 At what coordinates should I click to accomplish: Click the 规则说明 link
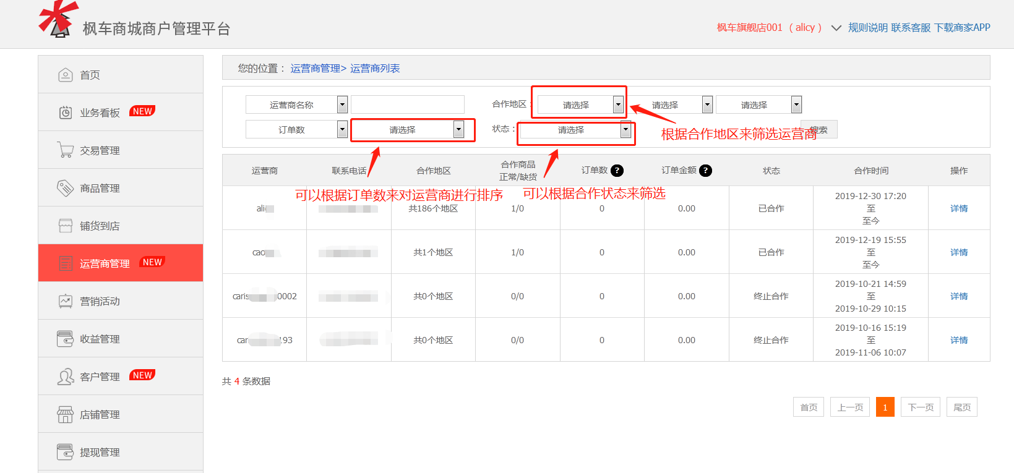tap(867, 28)
